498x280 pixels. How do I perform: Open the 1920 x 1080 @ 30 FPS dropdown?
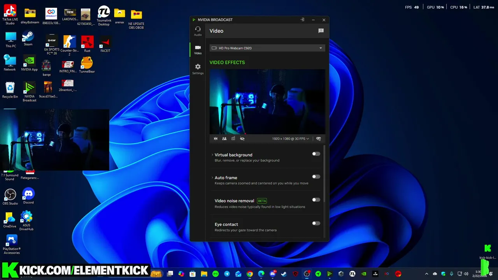coord(290,138)
